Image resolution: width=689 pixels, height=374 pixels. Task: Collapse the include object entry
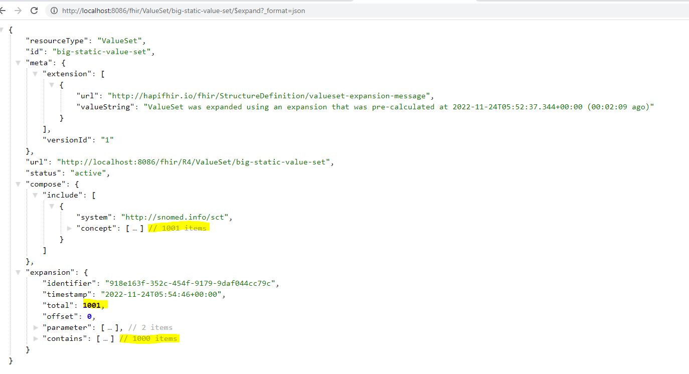pos(52,206)
